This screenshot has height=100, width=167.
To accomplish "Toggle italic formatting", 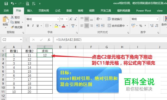I will (33, 26).
